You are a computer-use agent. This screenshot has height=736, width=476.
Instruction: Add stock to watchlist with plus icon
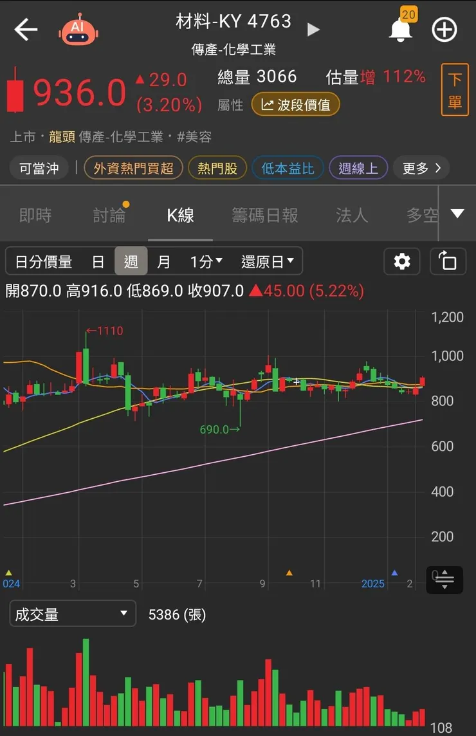point(444,30)
